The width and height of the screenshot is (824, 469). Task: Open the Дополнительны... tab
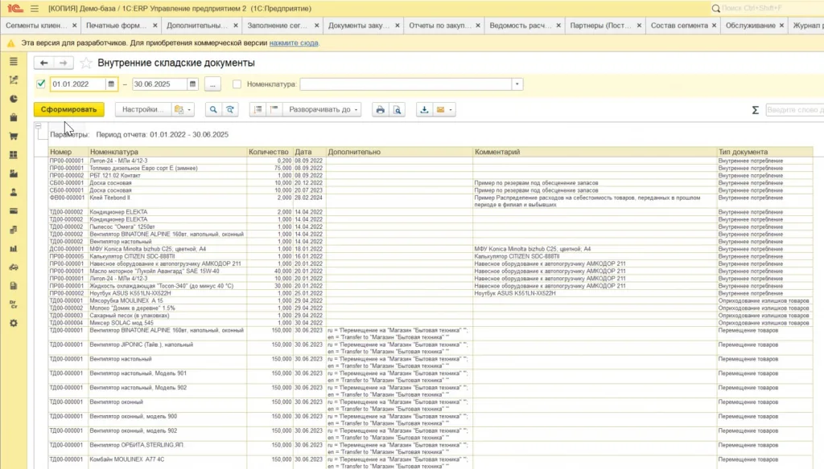pos(197,25)
